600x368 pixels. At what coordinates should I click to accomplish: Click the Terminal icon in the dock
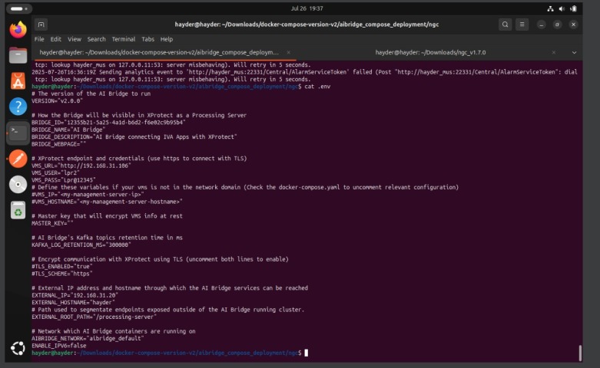[17, 133]
